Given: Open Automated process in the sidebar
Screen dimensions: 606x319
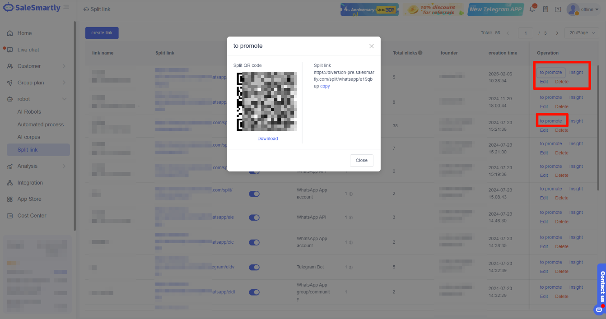Looking at the screenshot, I should [41, 125].
